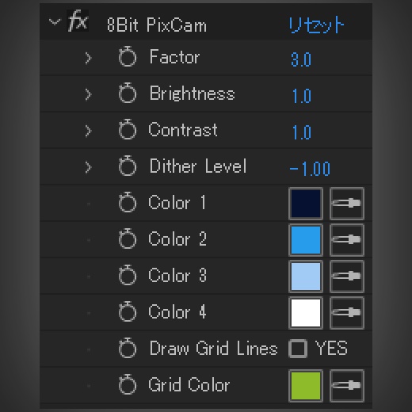Select the Color 3 property label
412x412 pixels.
pyautogui.click(x=177, y=276)
